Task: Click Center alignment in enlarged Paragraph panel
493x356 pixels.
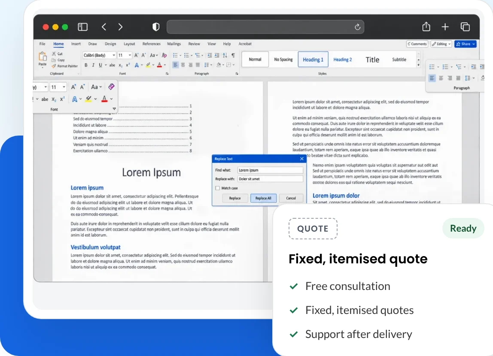Action: tap(441, 78)
